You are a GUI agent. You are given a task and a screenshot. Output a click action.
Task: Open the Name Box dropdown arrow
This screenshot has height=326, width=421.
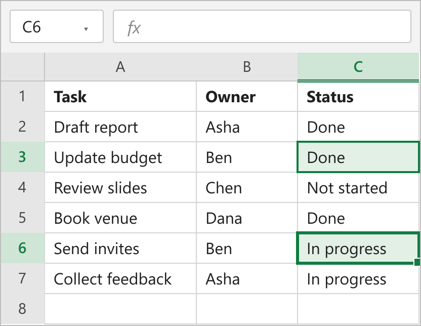click(86, 29)
